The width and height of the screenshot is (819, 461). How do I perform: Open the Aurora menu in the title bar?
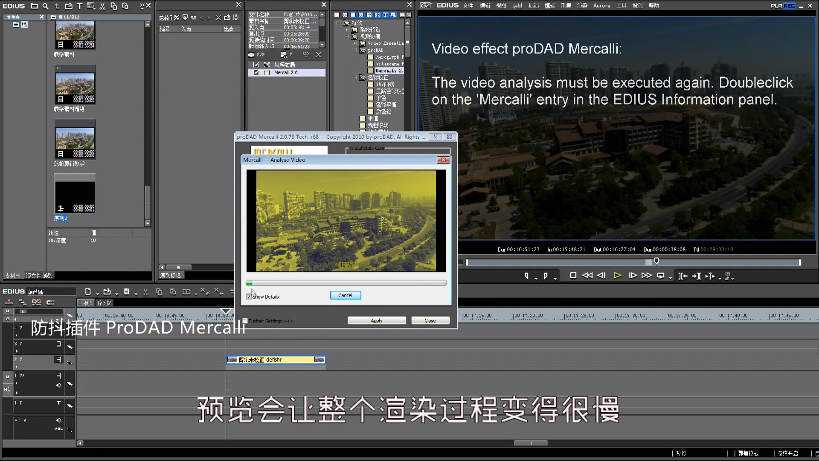[601, 6]
